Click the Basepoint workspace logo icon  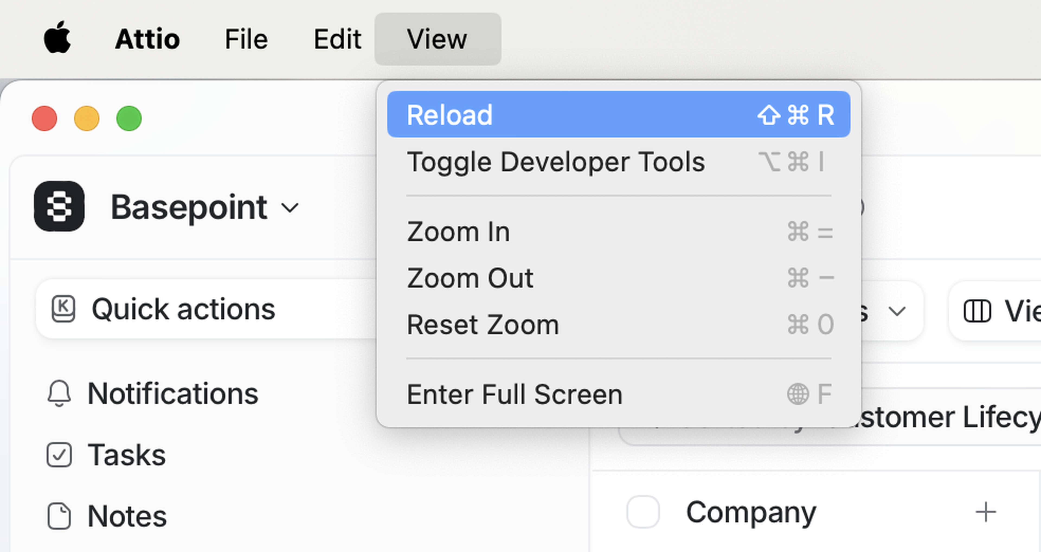[x=59, y=206]
